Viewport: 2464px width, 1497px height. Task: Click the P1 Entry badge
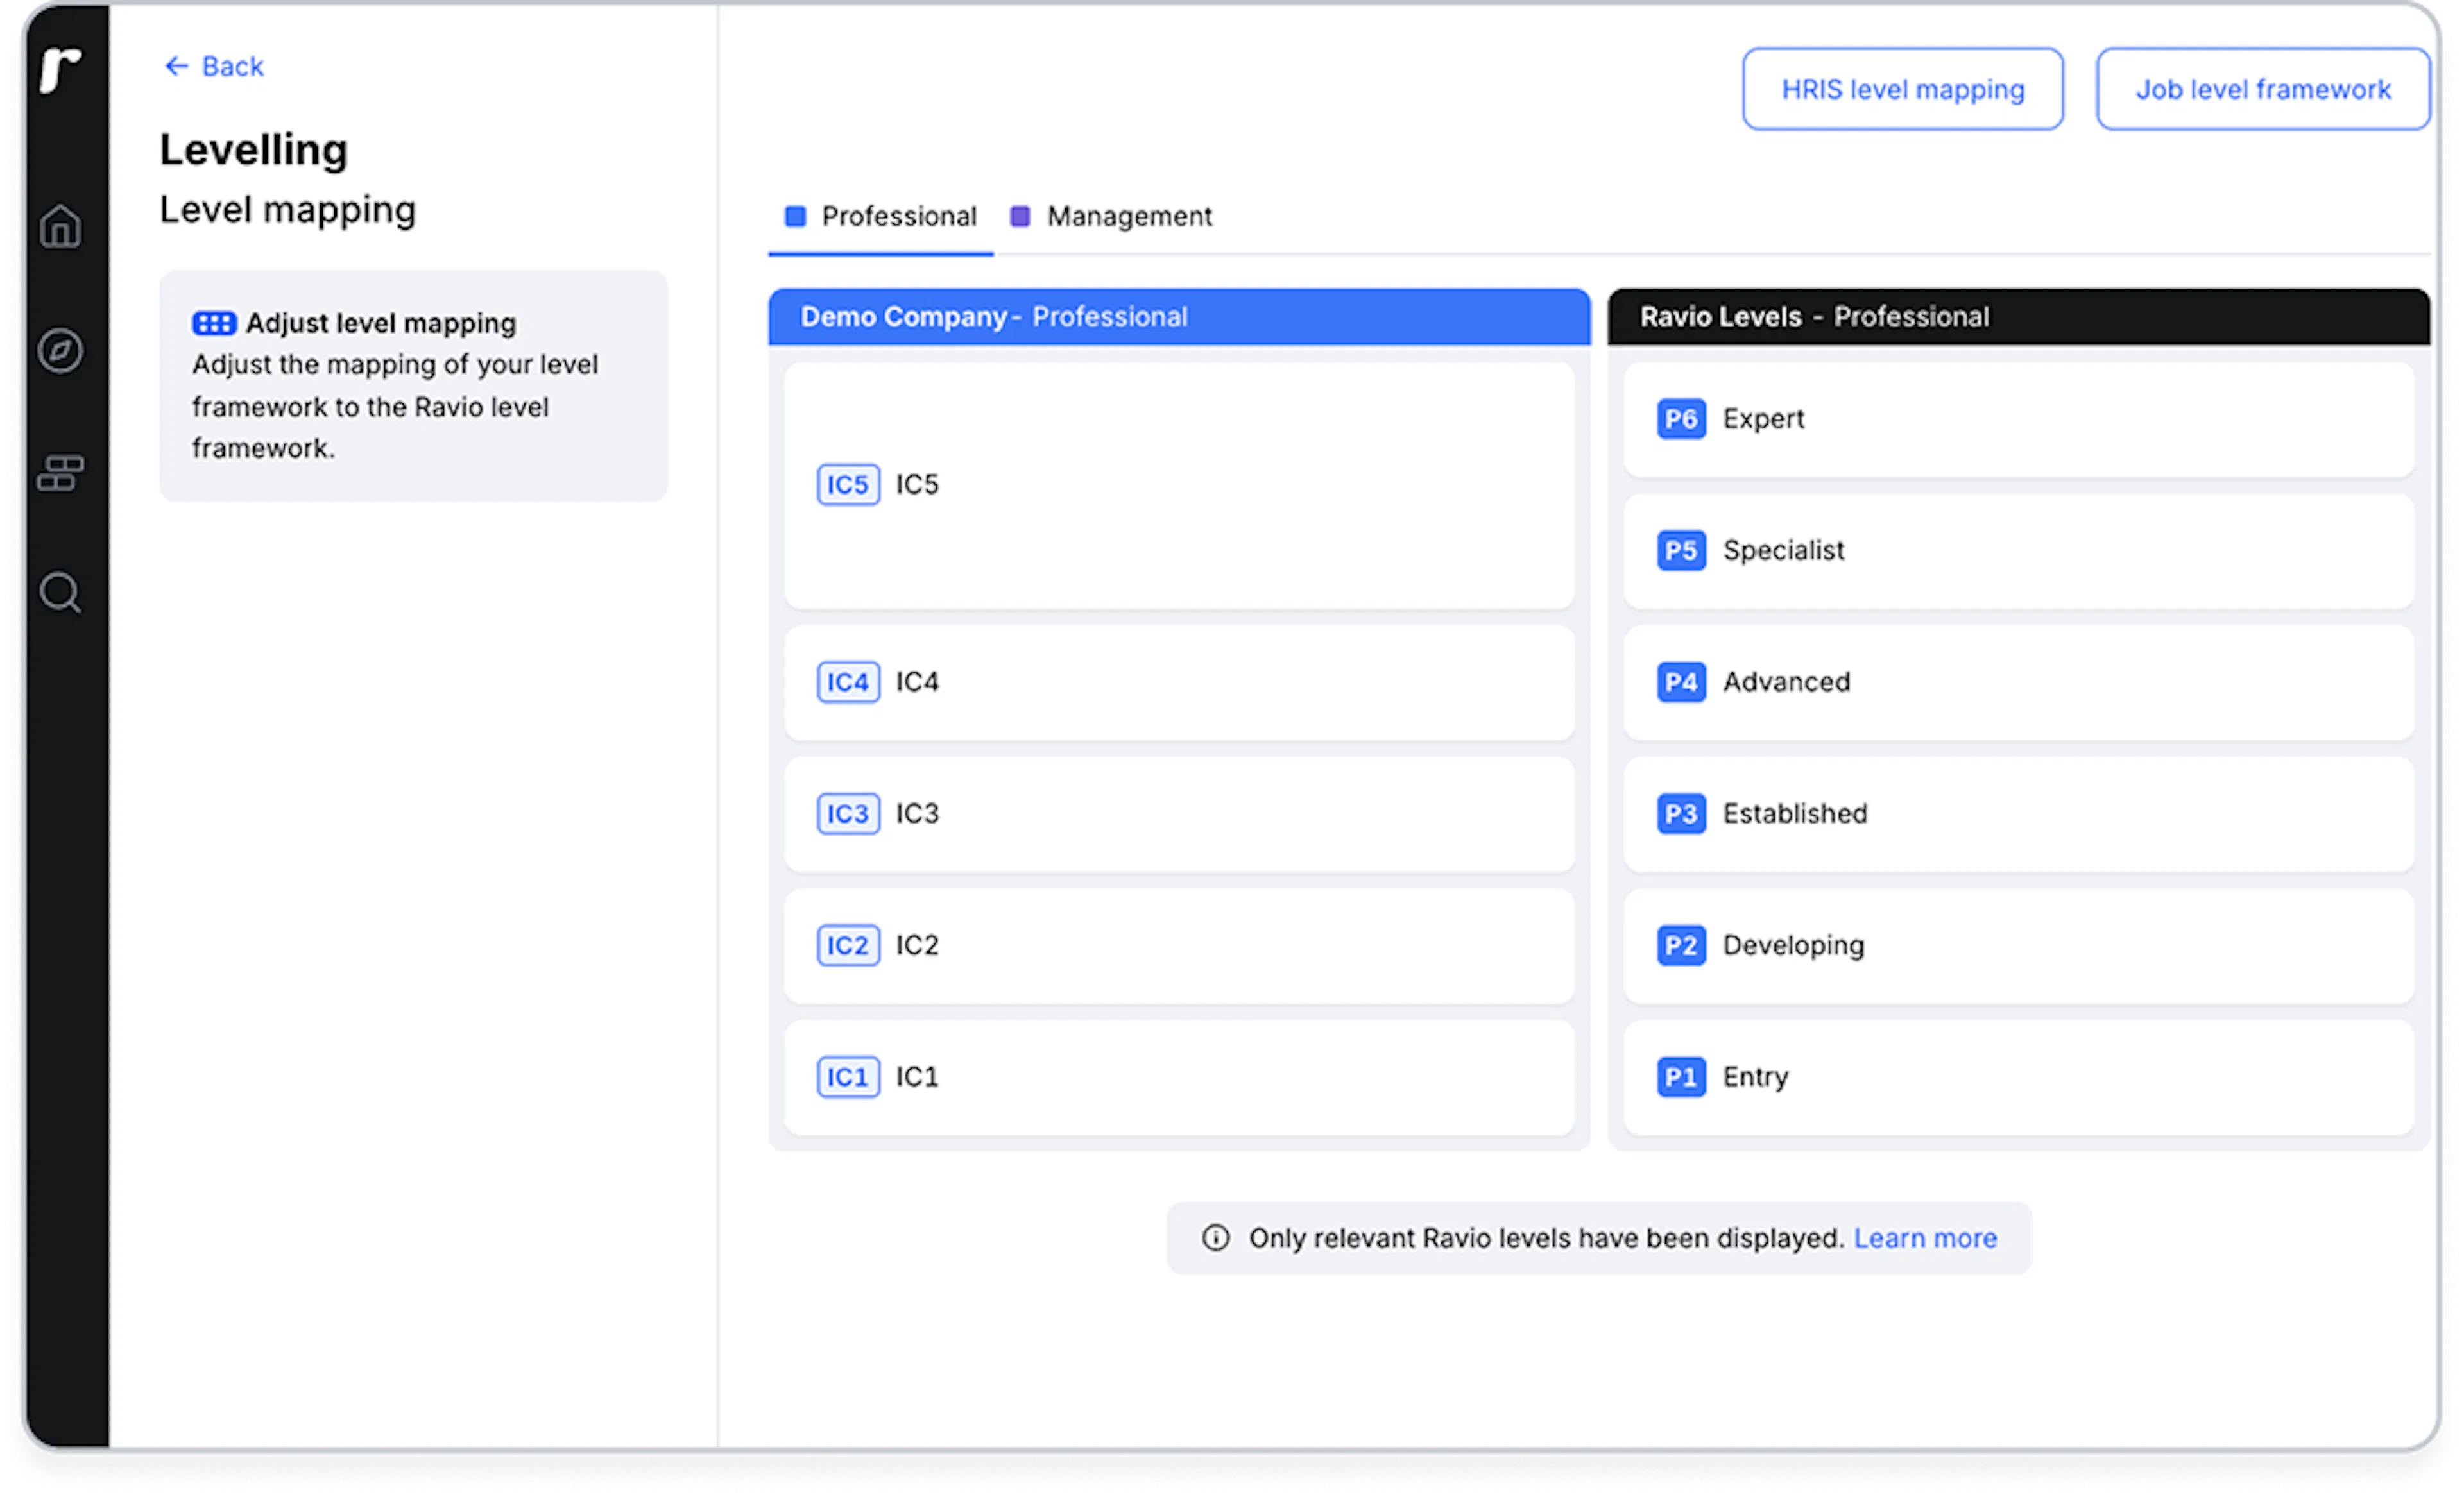pyautogui.click(x=1681, y=1078)
